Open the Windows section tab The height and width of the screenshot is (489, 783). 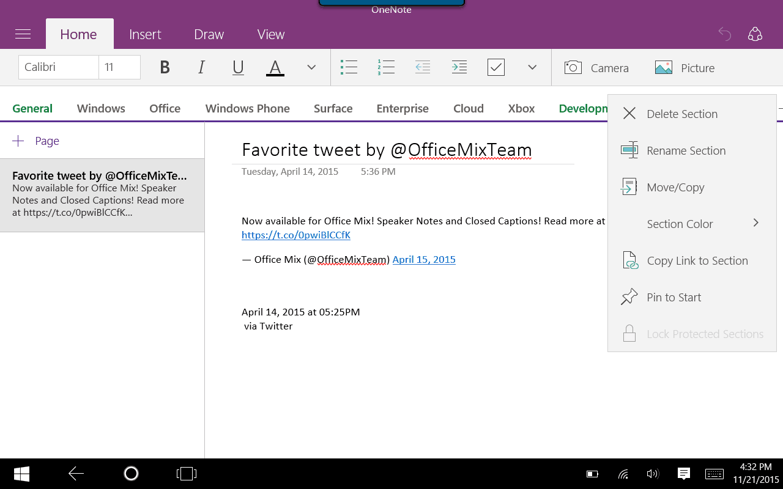click(101, 108)
